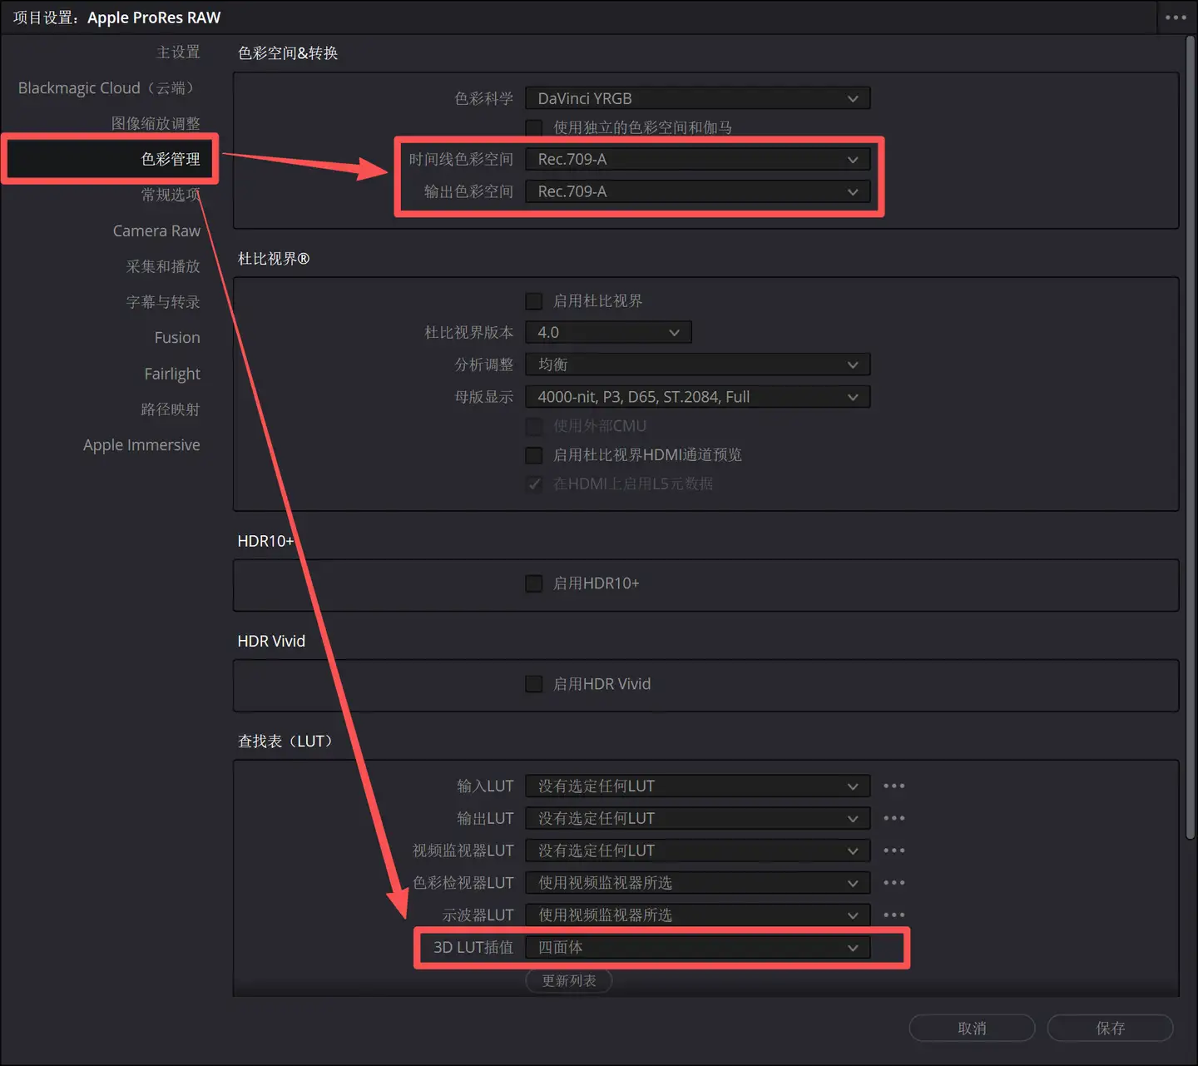Open the project settings options (three dots) menu
This screenshot has height=1066, width=1198.
click(x=1176, y=17)
